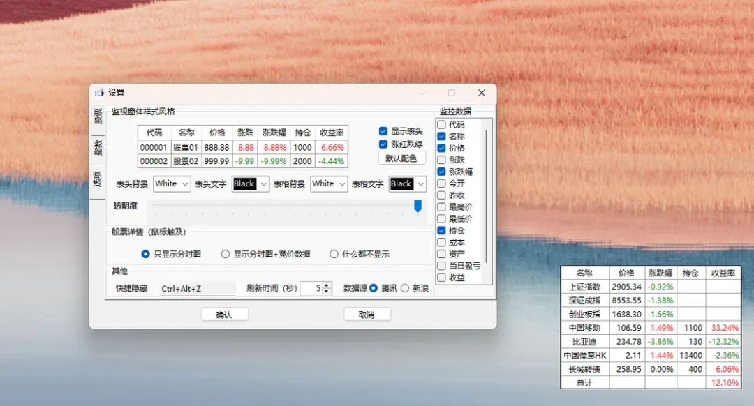Uncheck the 显示表头 checkbox
Viewport: 754px width, 406px height.
point(383,131)
